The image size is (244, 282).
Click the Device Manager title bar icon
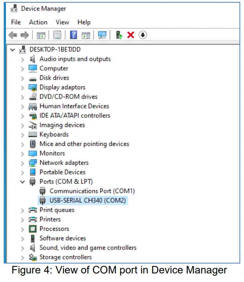pos(14,8)
